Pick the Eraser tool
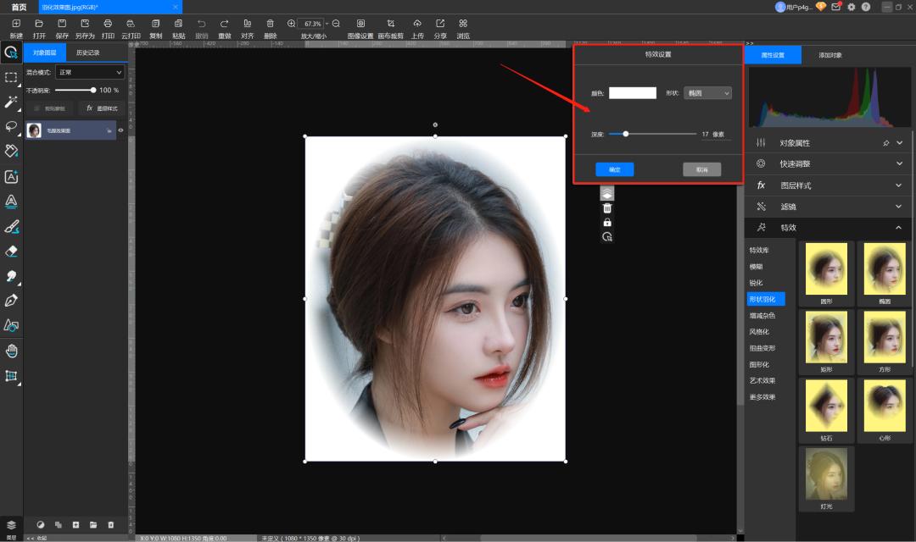The height and width of the screenshot is (542, 916). pos(11,252)
